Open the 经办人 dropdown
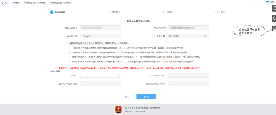Screen dimensions: 276x115 (x=101, y=75)
